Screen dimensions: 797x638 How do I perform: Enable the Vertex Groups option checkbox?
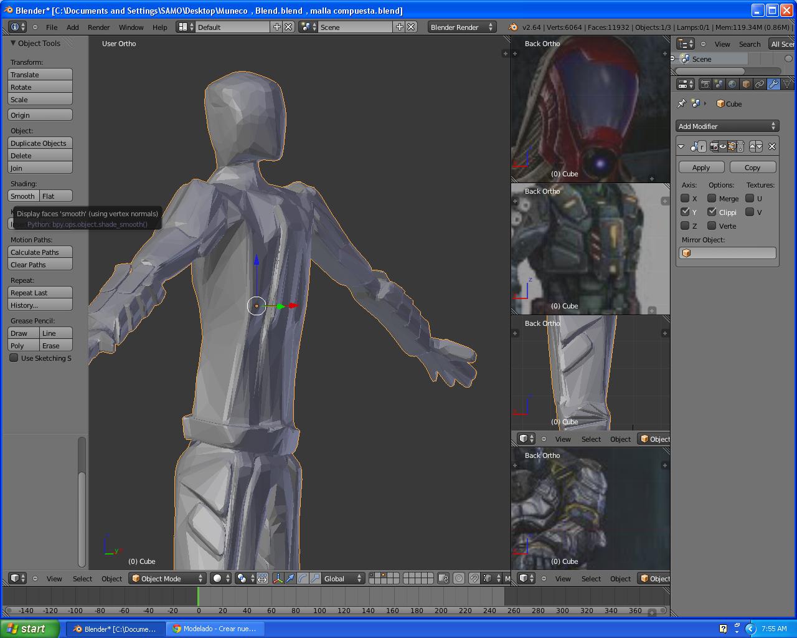(x=712, y=226)
